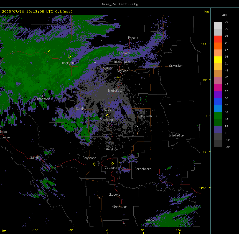Screen dimensions: 239x234
Task: Click the Cochrane town label
Action: [89, 158]
